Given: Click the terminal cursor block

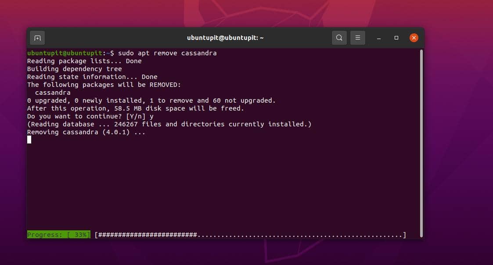Looking at the screenshot, I should point(29,140).
